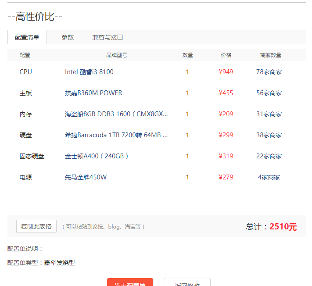Screen dimensions: 312x286
Task: Open the 技嘉B360M POWER motherboard link
Action: tap(93, 93)
